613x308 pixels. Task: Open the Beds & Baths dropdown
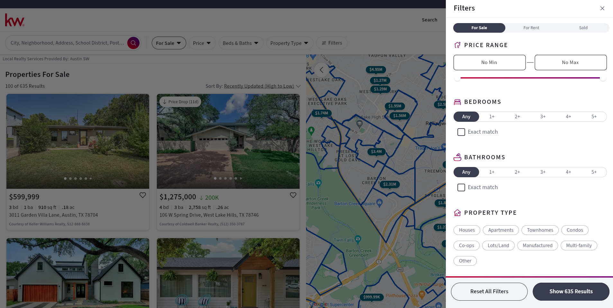coord(241,43)
